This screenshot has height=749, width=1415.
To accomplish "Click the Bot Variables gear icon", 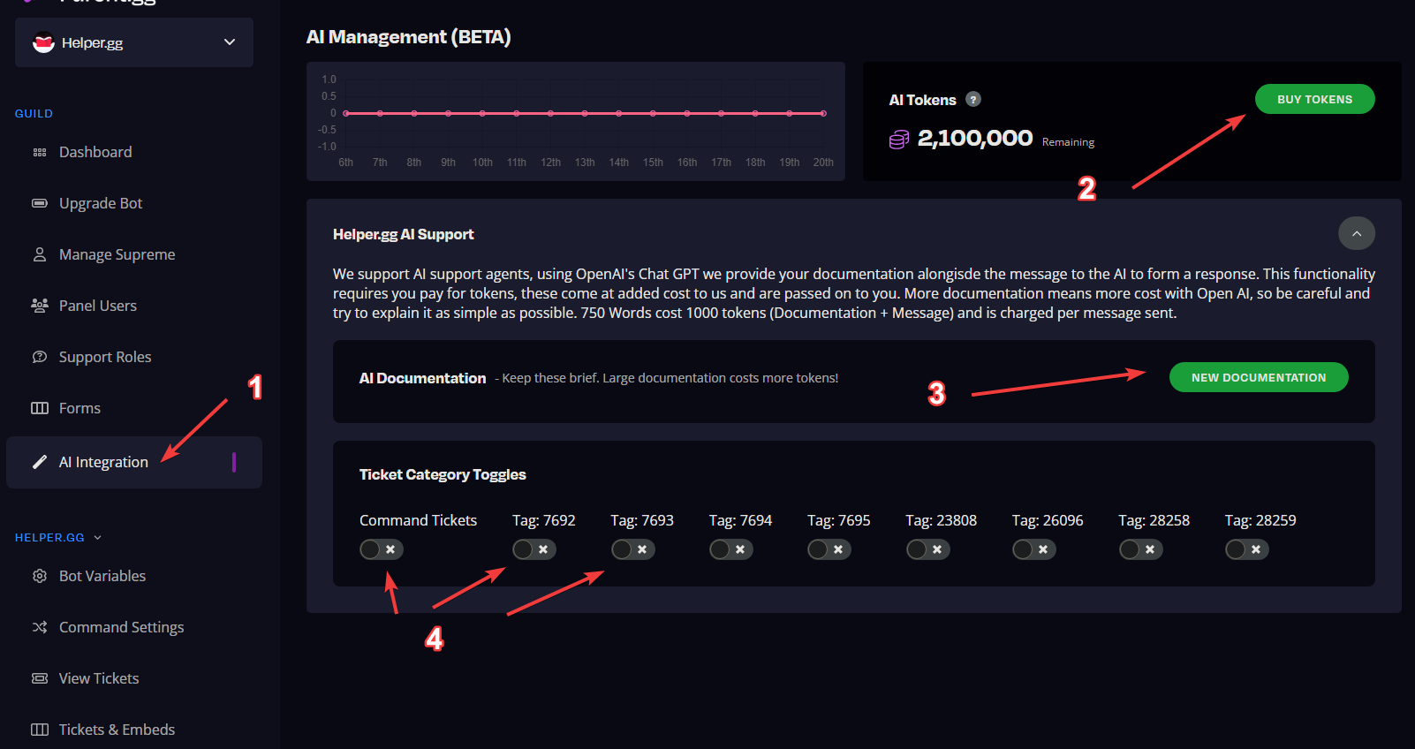I will pos(40,576).
